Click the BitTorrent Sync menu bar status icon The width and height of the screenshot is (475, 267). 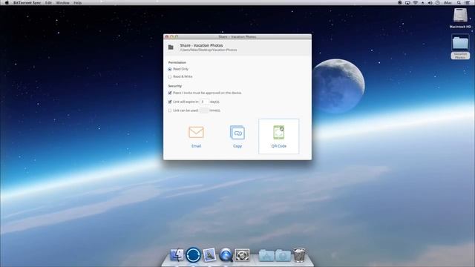(x=400, y=3)
